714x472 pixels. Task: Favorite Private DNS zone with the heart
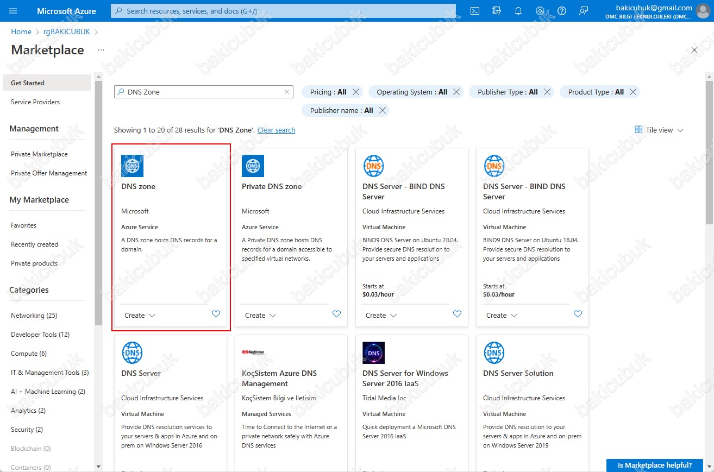[336, 314]
